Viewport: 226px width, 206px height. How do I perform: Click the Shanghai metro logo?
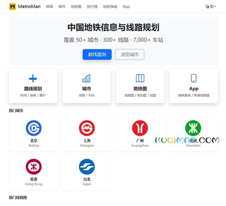click(87, 128)
